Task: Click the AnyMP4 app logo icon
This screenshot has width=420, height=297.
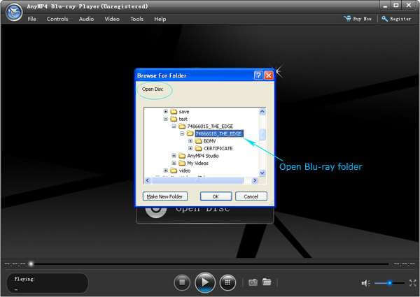Action: 14,12
